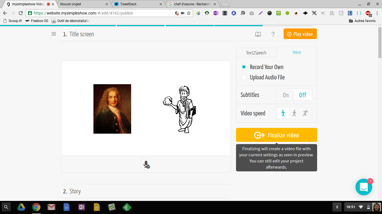Image resolution: width=382 pixels, height=214 pixels.
Task: Click the microphone record icon below the preview
Action: (146, 164)
